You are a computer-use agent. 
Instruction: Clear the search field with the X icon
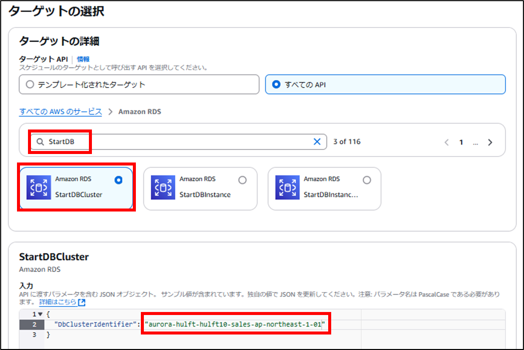click(x=317, y=141)
